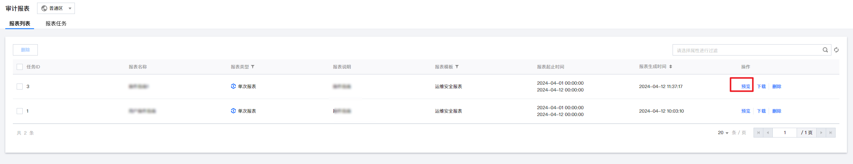The width and height of the screenshot is (853, 164).
Task: Go to next page arrow
Action: (821, 133)
